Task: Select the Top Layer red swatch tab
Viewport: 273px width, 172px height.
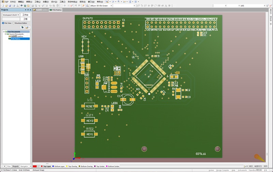Action: (x=46, y=166)
